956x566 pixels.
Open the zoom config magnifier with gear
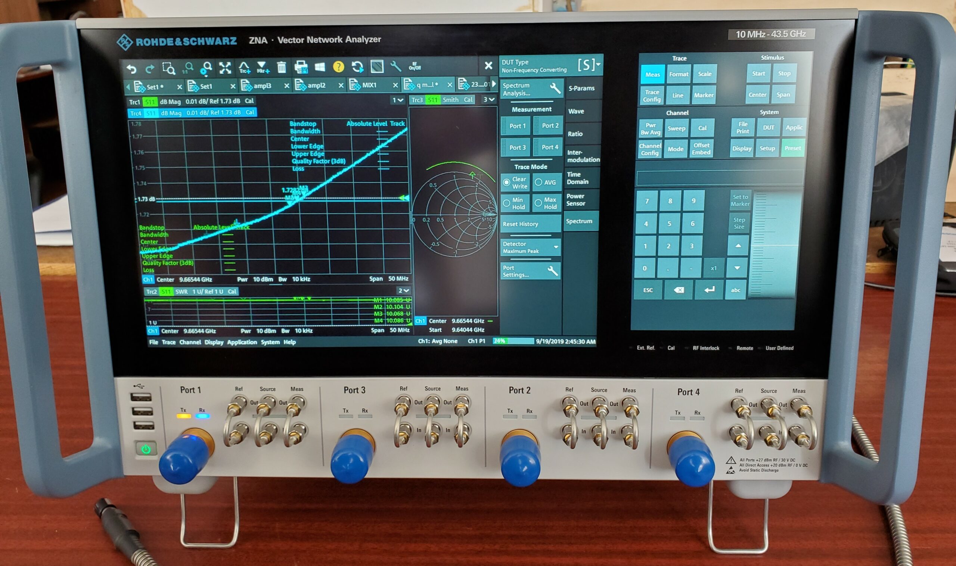207,69
